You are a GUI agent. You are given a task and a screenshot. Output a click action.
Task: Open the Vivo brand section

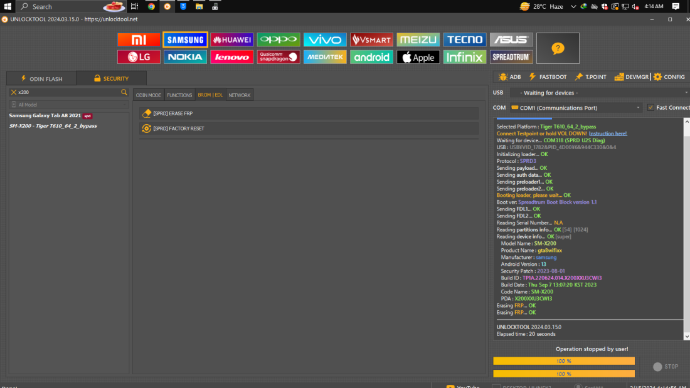325,39
